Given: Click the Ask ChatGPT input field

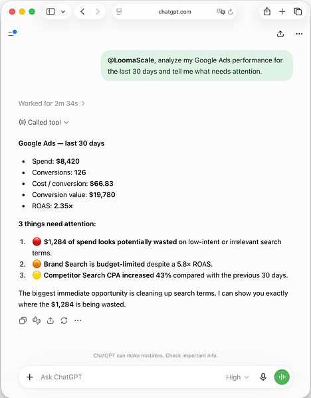Looking at the screenshot, I should [x=130, y=377].
